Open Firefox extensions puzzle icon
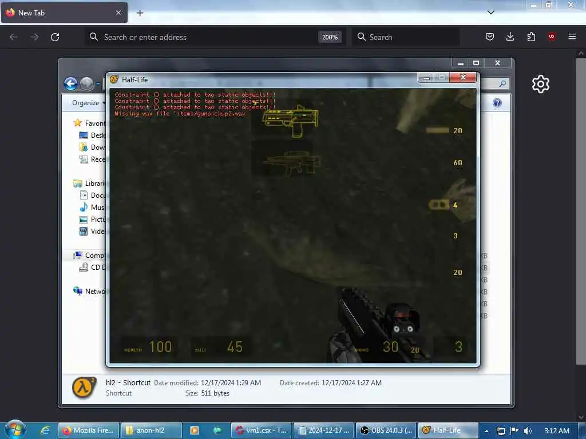Image resolution: width=586 pixels, height=439 pixels. 531,37
